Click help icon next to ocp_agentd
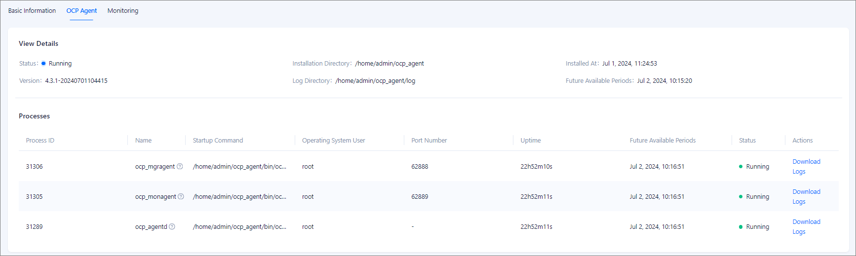 tap(172, 227)
